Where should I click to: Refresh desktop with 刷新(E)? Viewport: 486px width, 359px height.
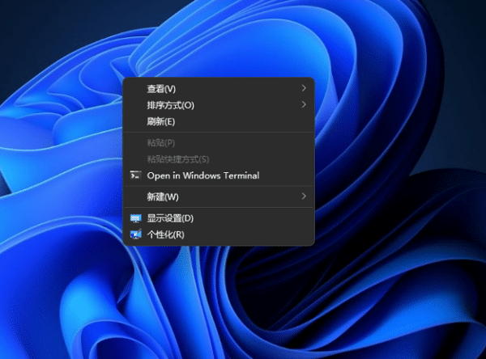pyautogui.click(x=161, y=121)
